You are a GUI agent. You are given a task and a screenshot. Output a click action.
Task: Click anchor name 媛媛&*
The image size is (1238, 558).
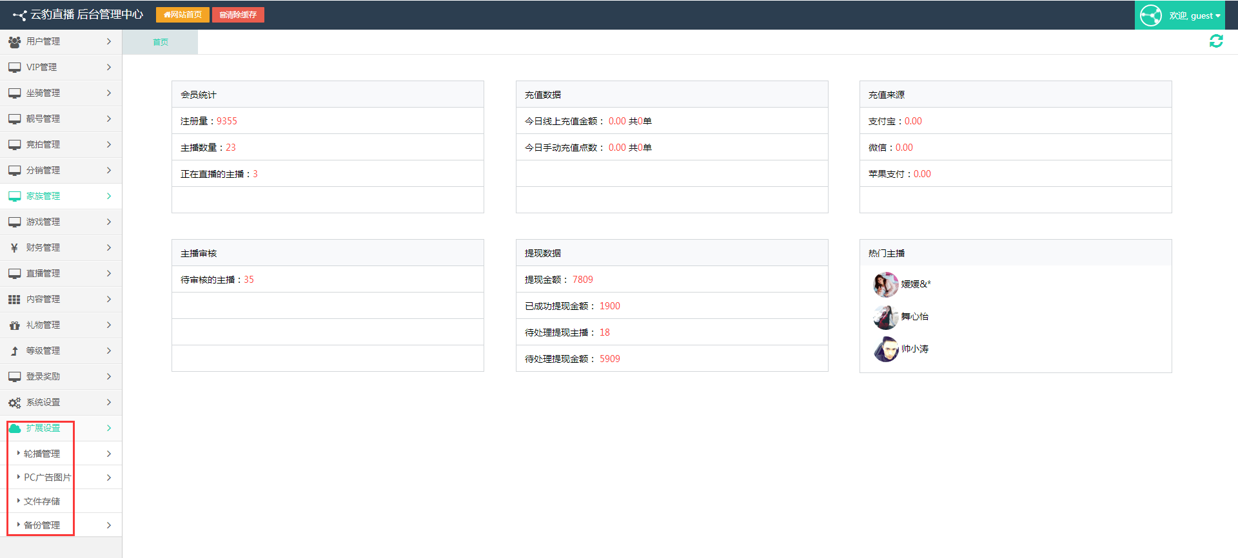(916, 284)
